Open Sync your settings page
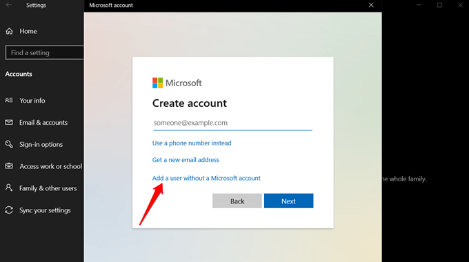 pos(45,210)
